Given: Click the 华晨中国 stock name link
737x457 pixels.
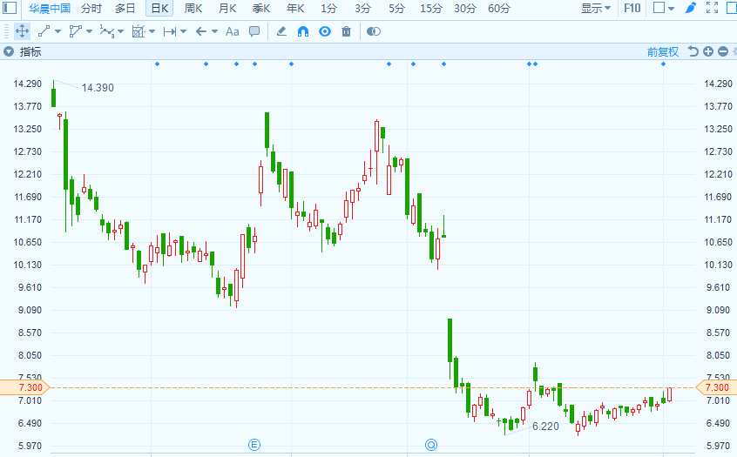Looking at the screenshot, I should pyautogui.click(x=50, y=8).
